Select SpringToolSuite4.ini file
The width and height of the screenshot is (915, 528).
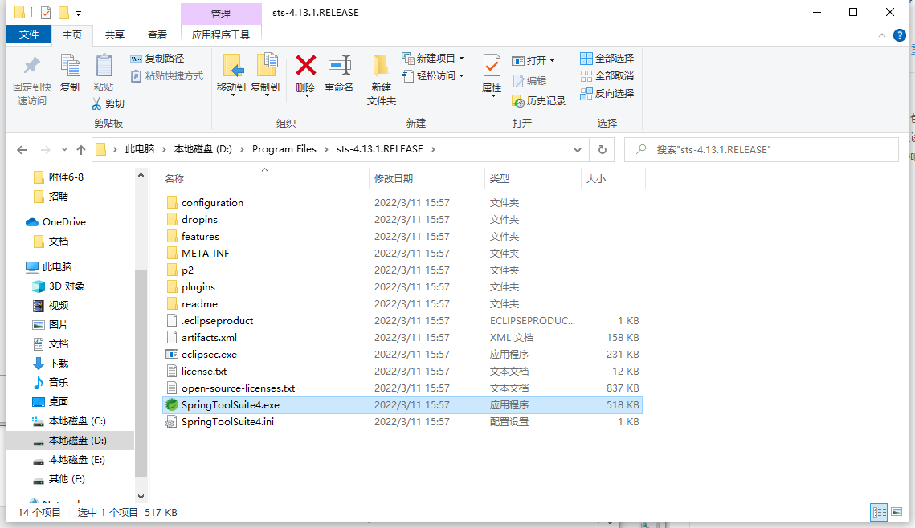point(402,422)
